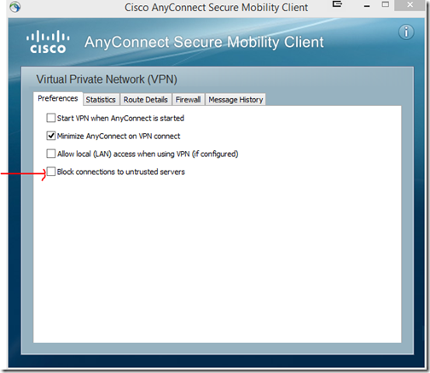The width and height of the screenshot is (430, 373).
Task: Check Block connections to untrusted servers
Action: [x=51, y=172]
